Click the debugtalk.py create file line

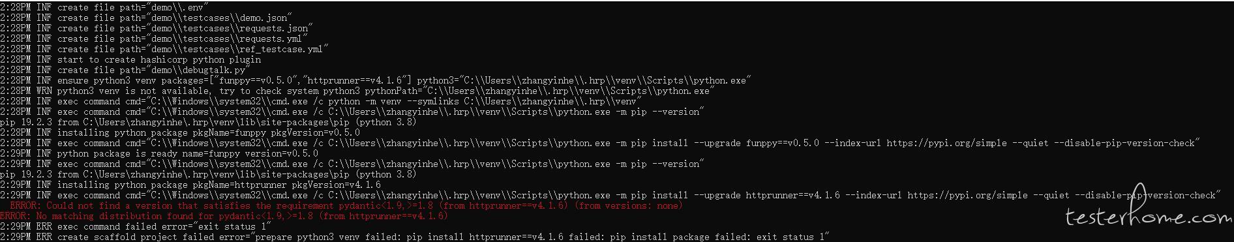click(x=125, y=70)
